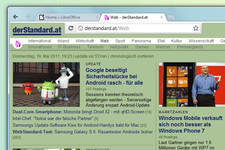Click the pink house home icon in navigation

click(18, 44)
